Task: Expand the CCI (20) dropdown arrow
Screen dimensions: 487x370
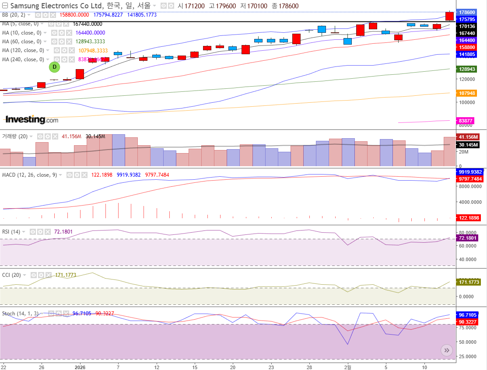Action: [x=25, y=275]
